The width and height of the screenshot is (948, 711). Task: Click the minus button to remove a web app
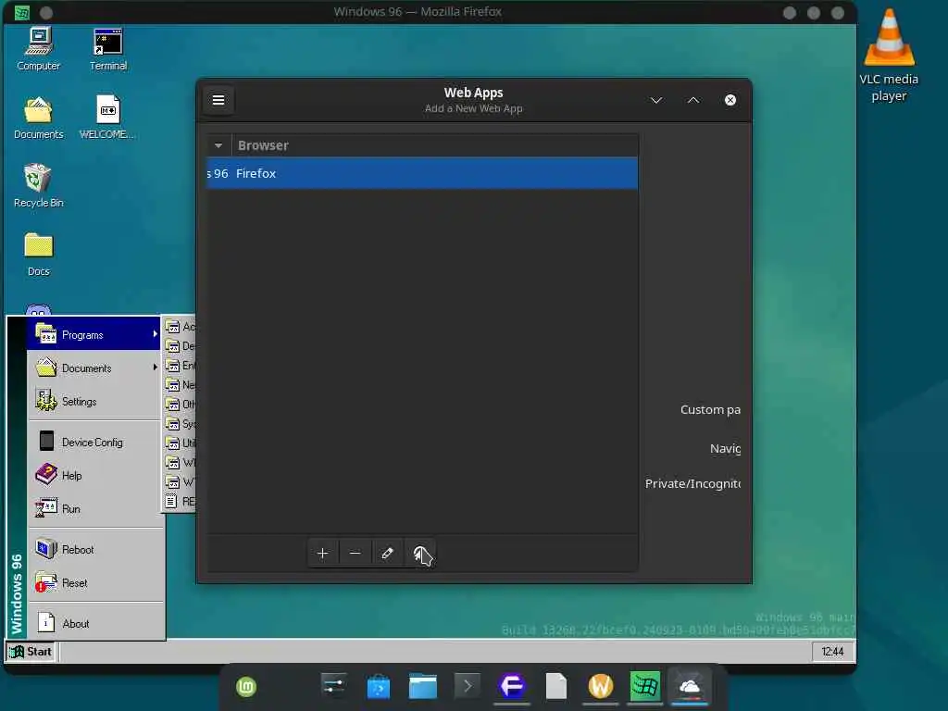[x=355, y=554]
